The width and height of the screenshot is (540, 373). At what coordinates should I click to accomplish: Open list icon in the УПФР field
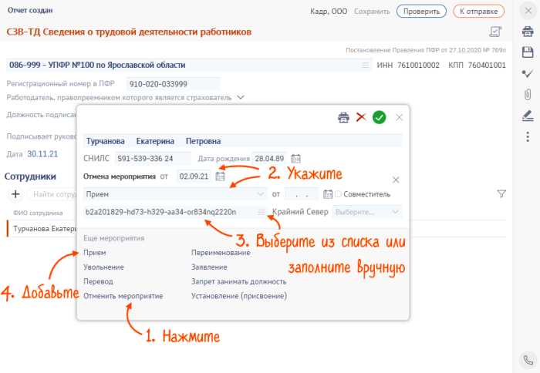point(366,65)
